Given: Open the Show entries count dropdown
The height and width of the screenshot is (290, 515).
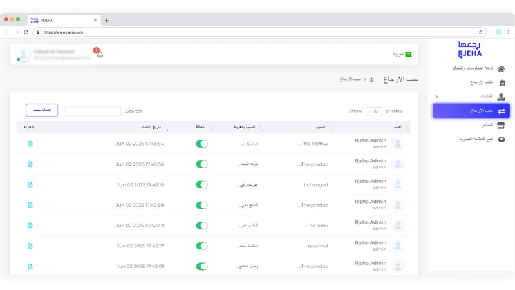Looking at the screenshot, I should point(374,111).
